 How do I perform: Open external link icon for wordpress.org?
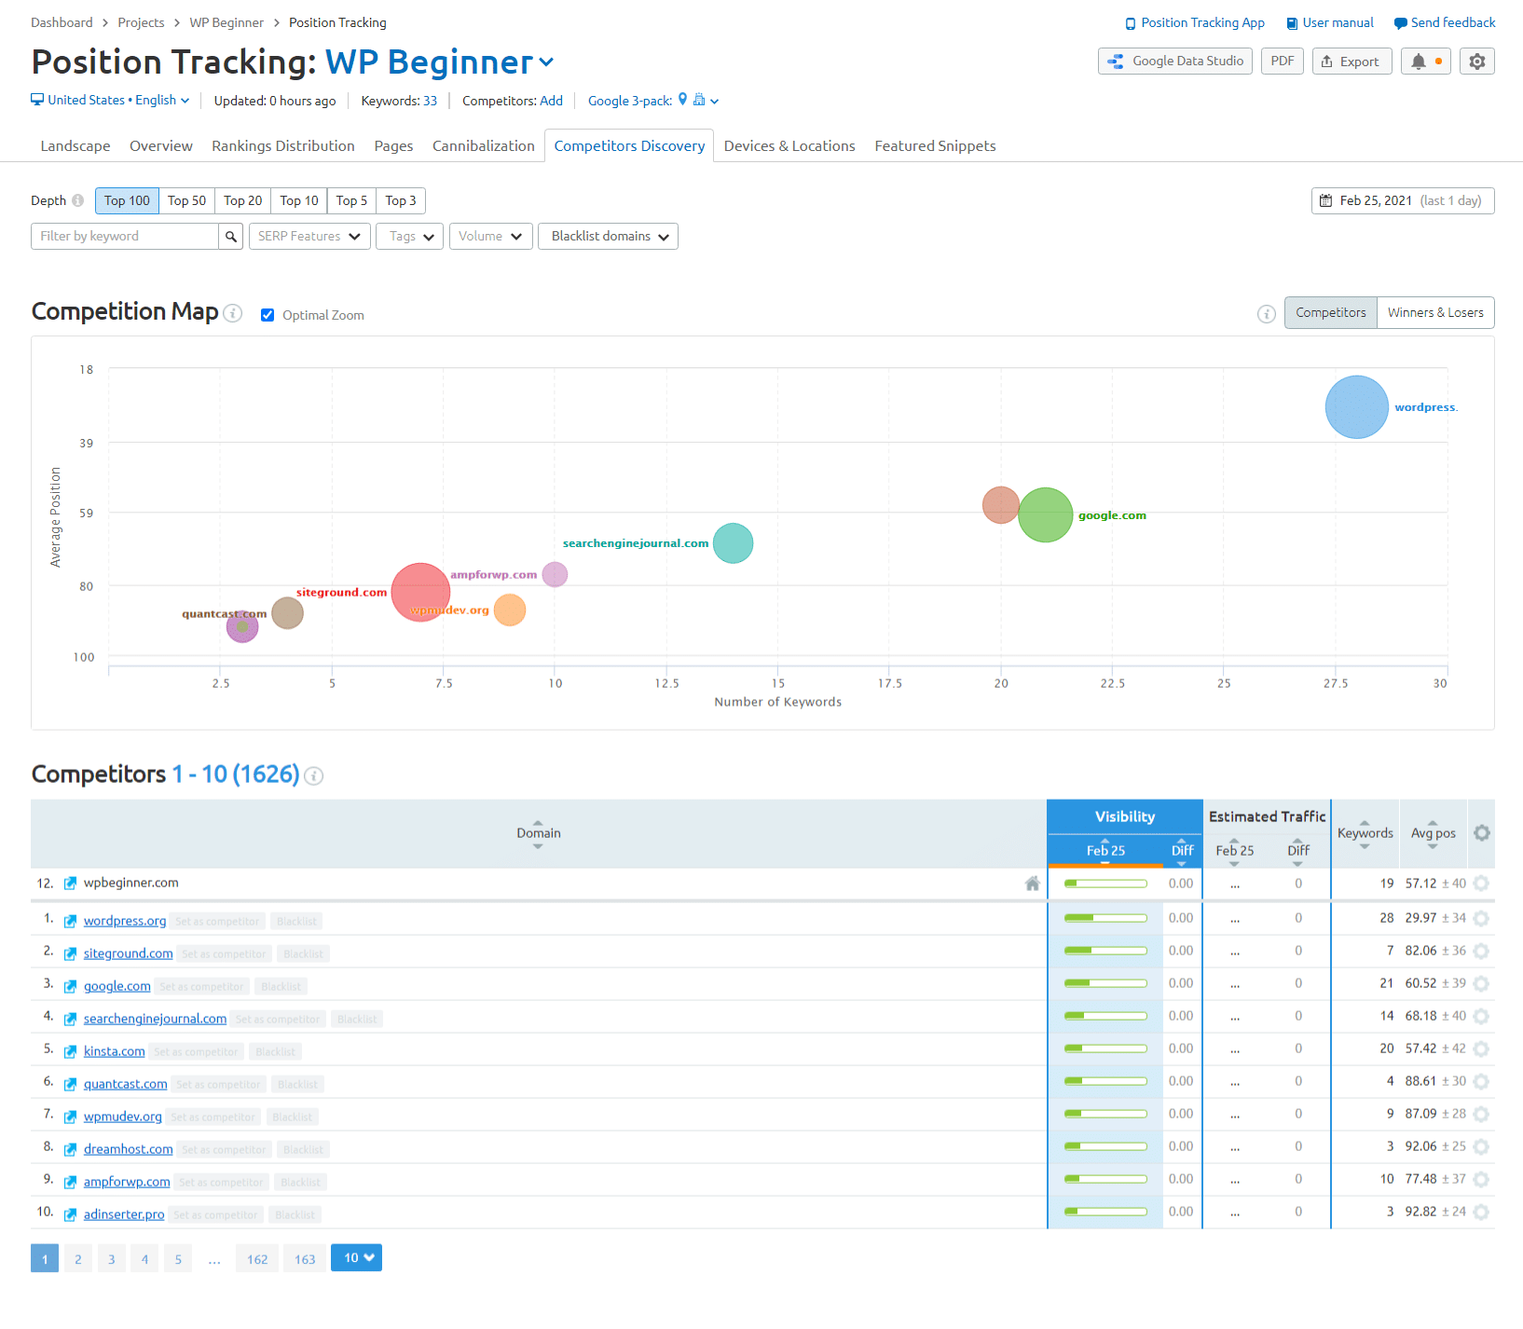click(x=70, y=921)
